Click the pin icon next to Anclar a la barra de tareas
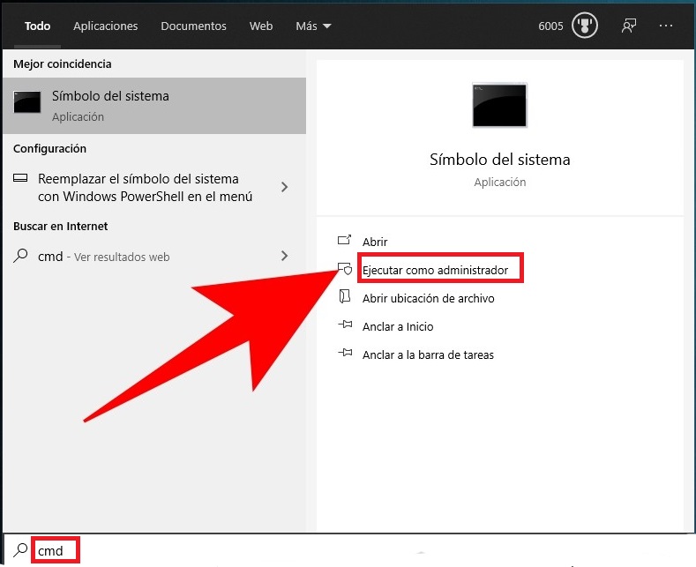The image size is (696, 567). click(345, 353)
